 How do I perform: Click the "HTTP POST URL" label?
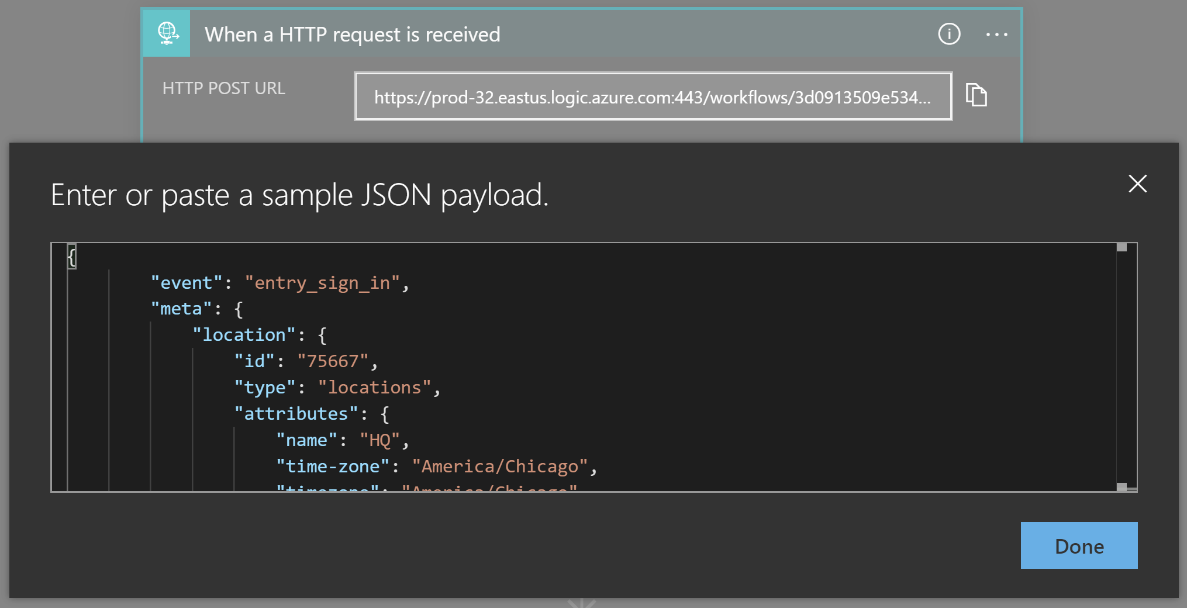point(223,88)
